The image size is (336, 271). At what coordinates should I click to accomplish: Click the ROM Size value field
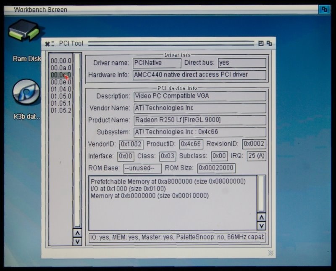tap(216, 168)
